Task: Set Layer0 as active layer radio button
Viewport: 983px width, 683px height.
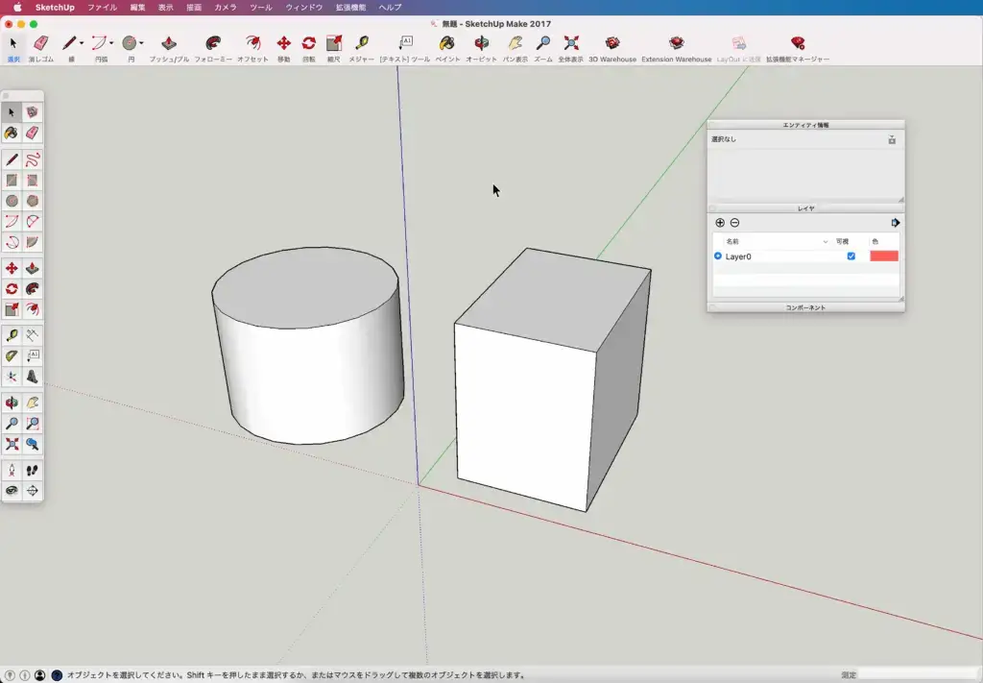Action: pyautogui.click(x=718, y=256)
